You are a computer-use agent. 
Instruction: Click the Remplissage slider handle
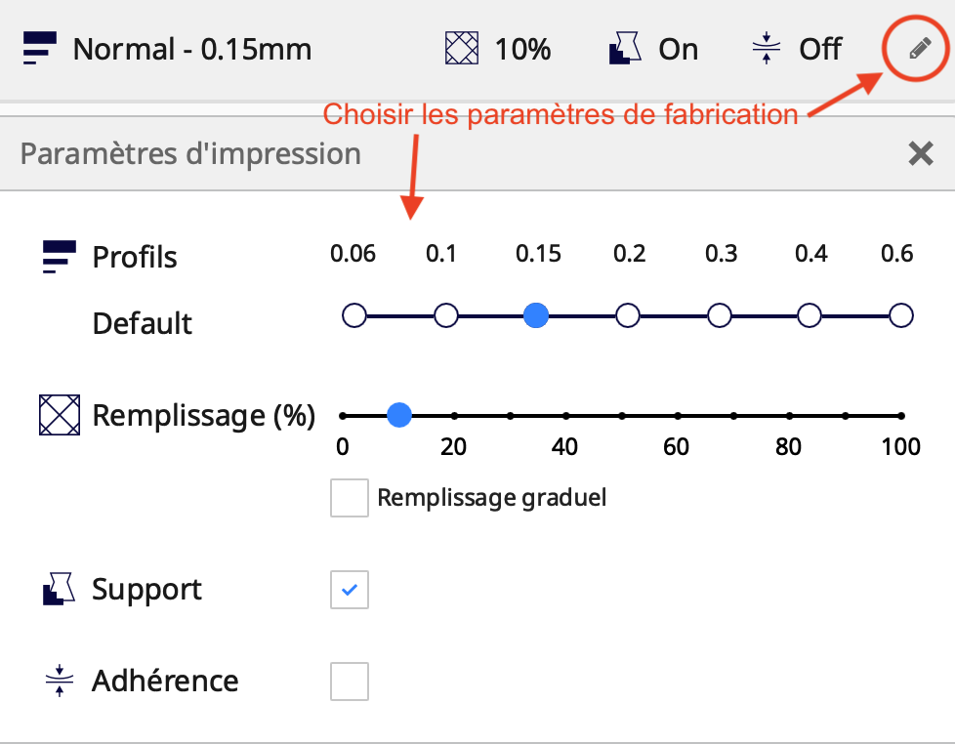coord(398,416)
